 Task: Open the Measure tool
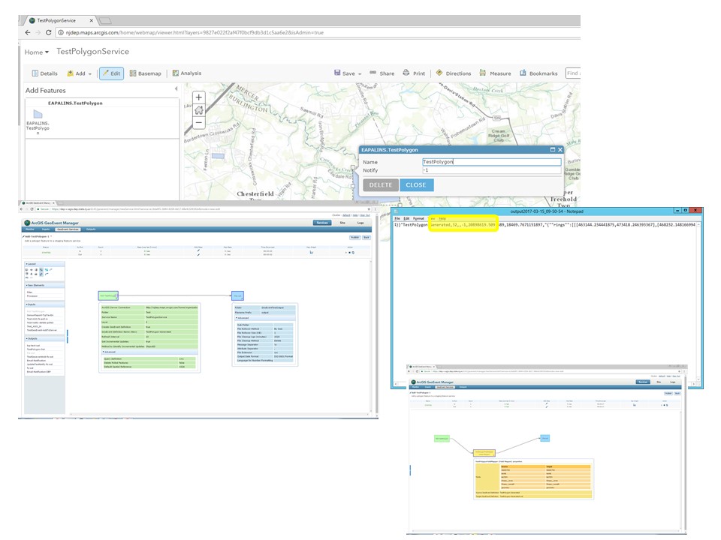tap(495, 73)
